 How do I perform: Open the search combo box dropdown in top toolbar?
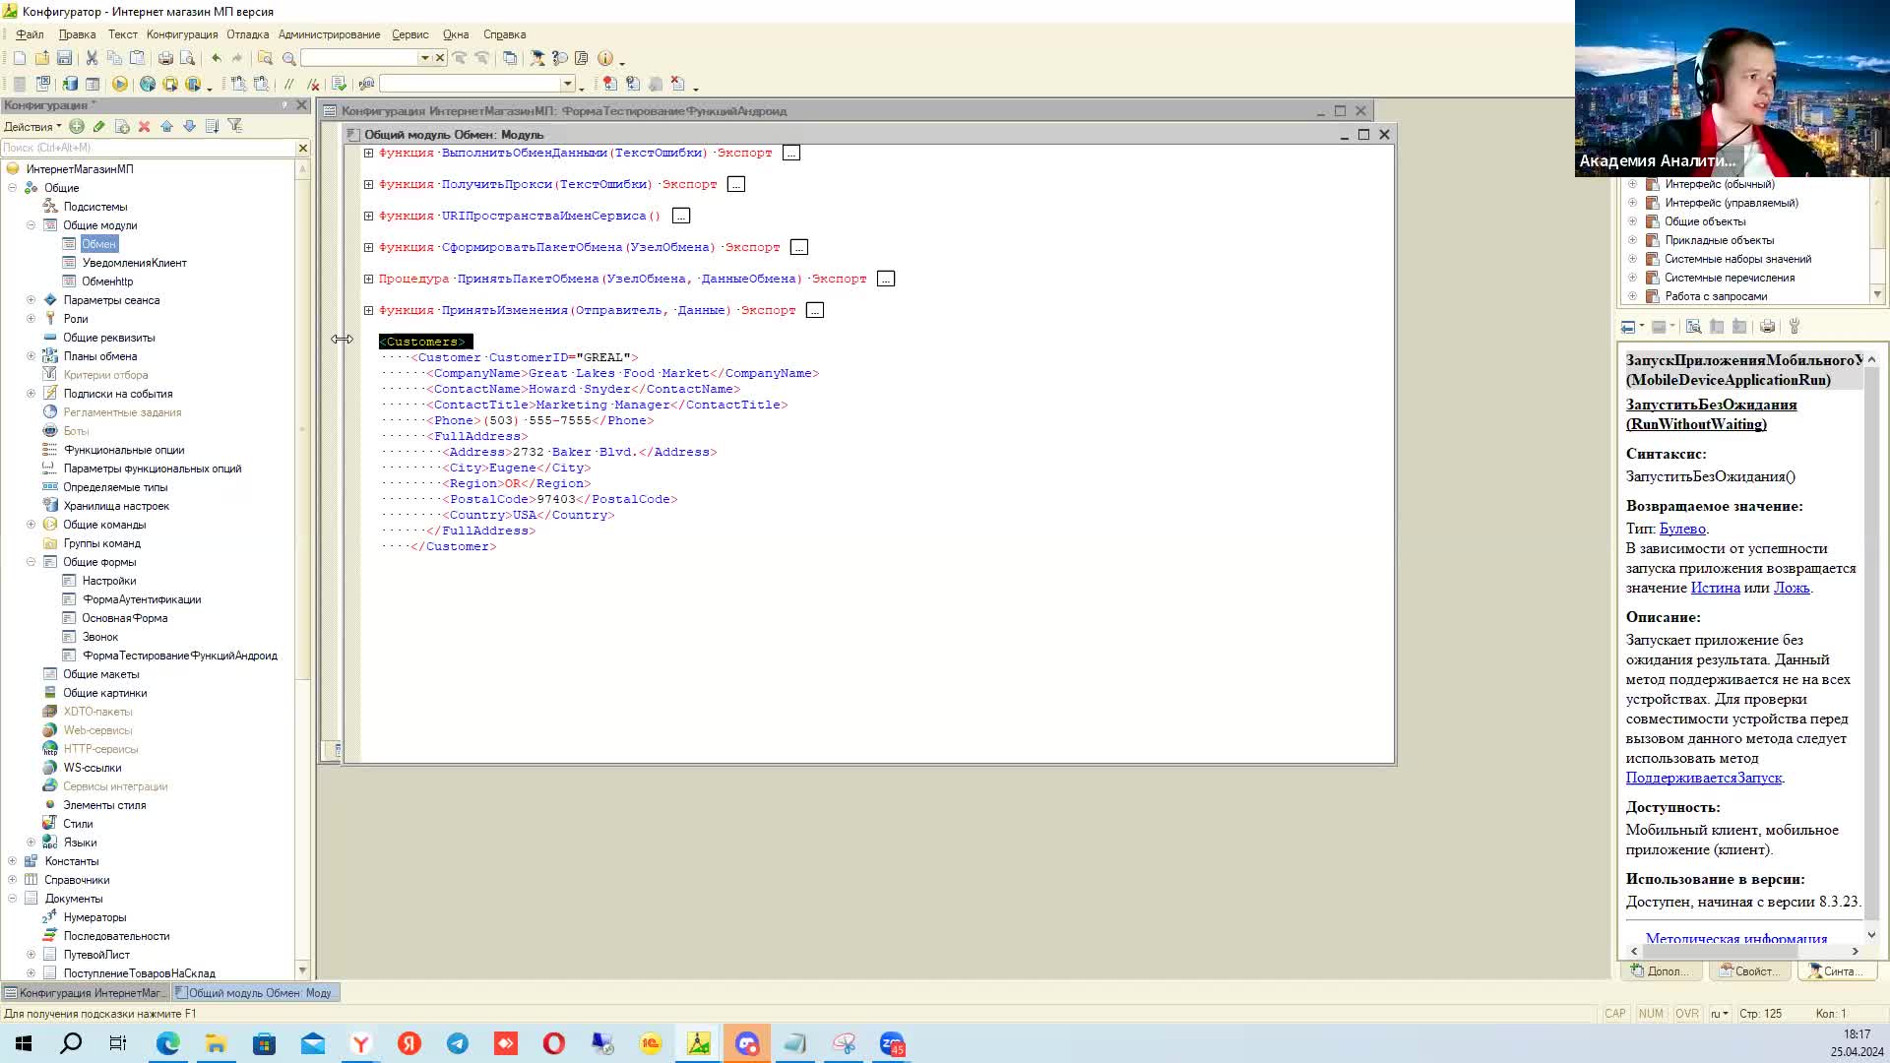tap(425, 58)
